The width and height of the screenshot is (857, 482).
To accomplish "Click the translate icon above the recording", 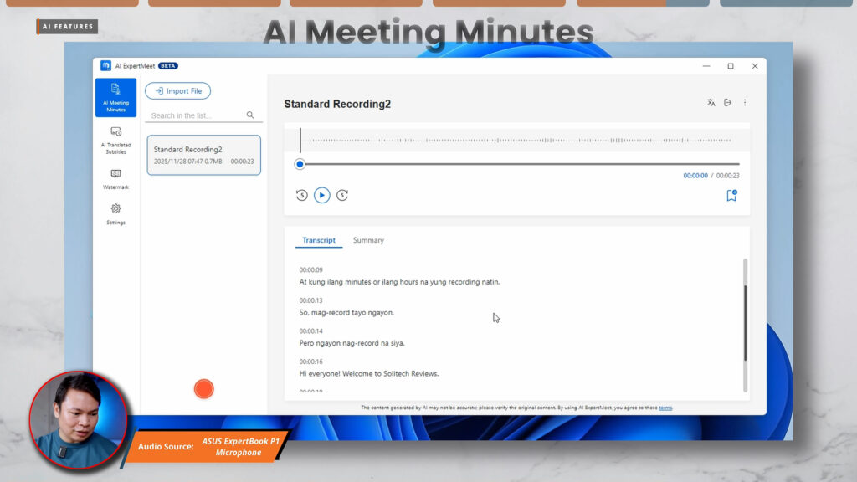I will 711,103.
